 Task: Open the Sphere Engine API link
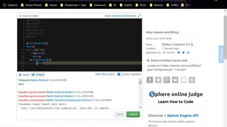point(183,116)
